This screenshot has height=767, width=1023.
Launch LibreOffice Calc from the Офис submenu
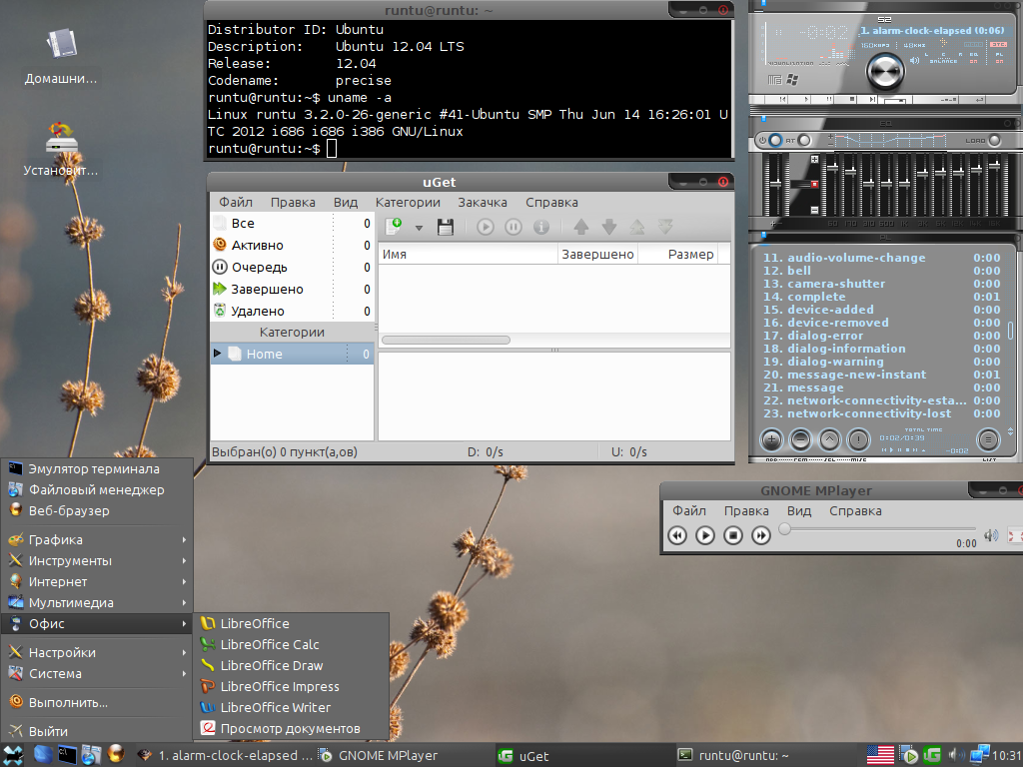point(292,644)
